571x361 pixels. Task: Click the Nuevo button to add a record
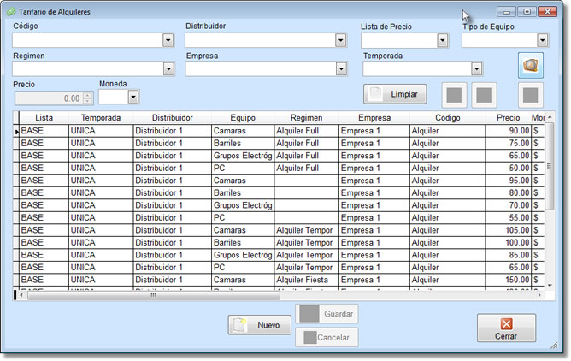click(x=259, y=325)
